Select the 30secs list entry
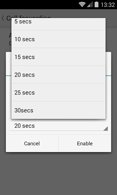Screen dimensions: 117x195 tap(58, 110)
